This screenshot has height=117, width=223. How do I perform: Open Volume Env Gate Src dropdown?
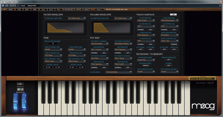[x=123, y=18]
